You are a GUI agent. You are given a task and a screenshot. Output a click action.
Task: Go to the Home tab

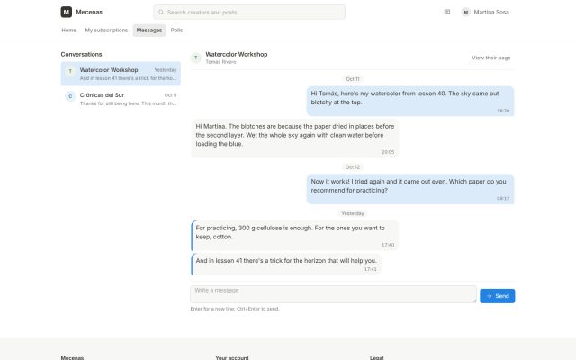tap(68, 30)
